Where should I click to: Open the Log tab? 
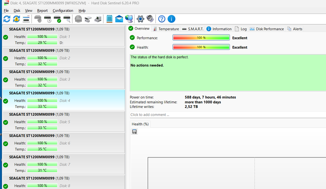pos(241,29)
